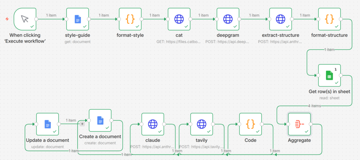Click the plus button before Create a document
The width and height of the screenshot is (360, 160).
[x=82, y=124]
